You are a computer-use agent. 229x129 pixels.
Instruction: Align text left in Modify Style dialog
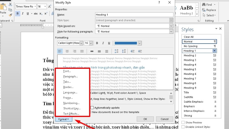click(60, 51)
